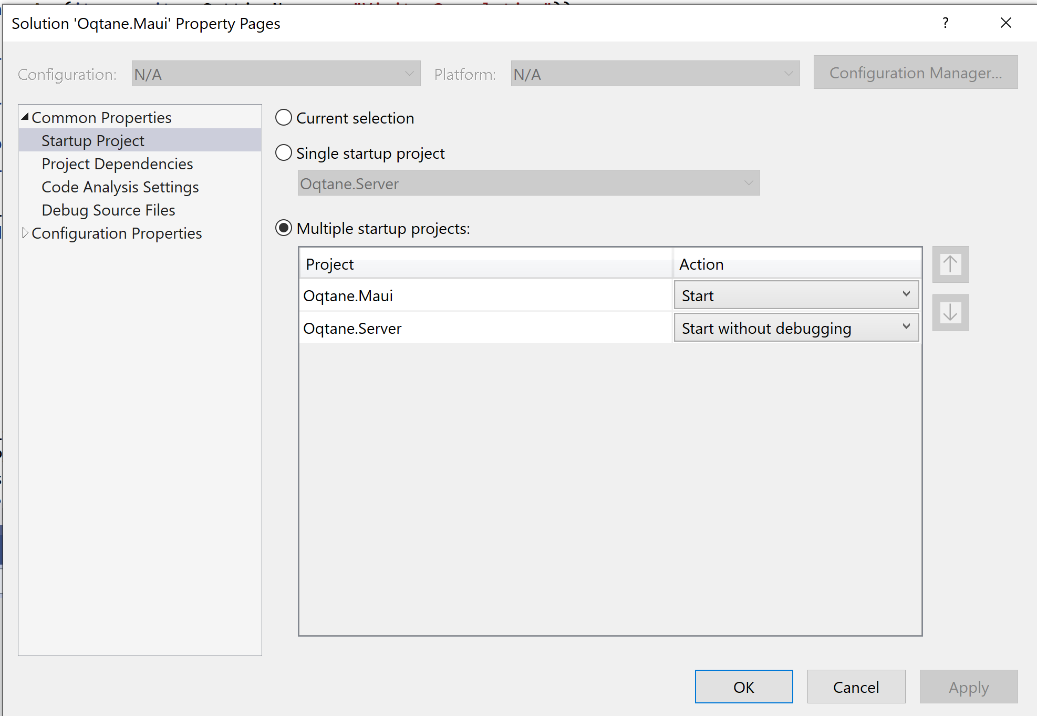
Task: Choose Single startup project option
Action: tap(283, 152)
